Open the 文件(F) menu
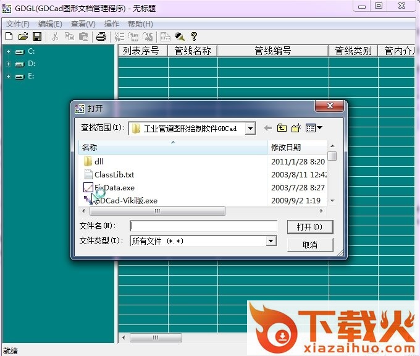The image size is (420, 356). (18, 24)
